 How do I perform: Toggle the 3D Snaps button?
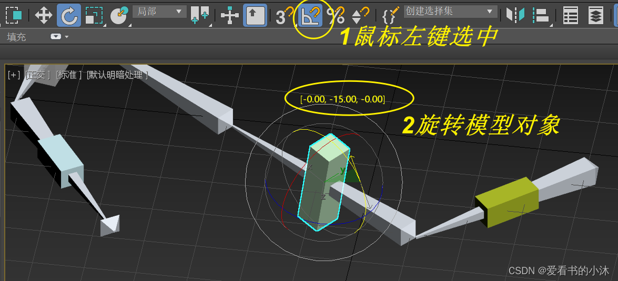(x=285, y=15)
